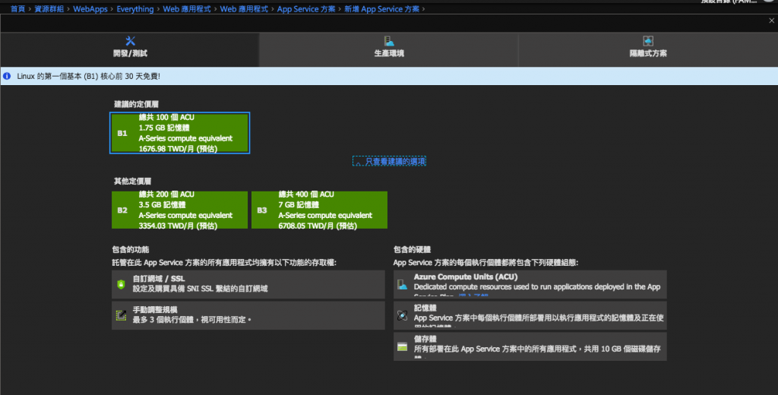
Task: Click the 3354.03 TWD/月 price text
Action: coord(178,226)
